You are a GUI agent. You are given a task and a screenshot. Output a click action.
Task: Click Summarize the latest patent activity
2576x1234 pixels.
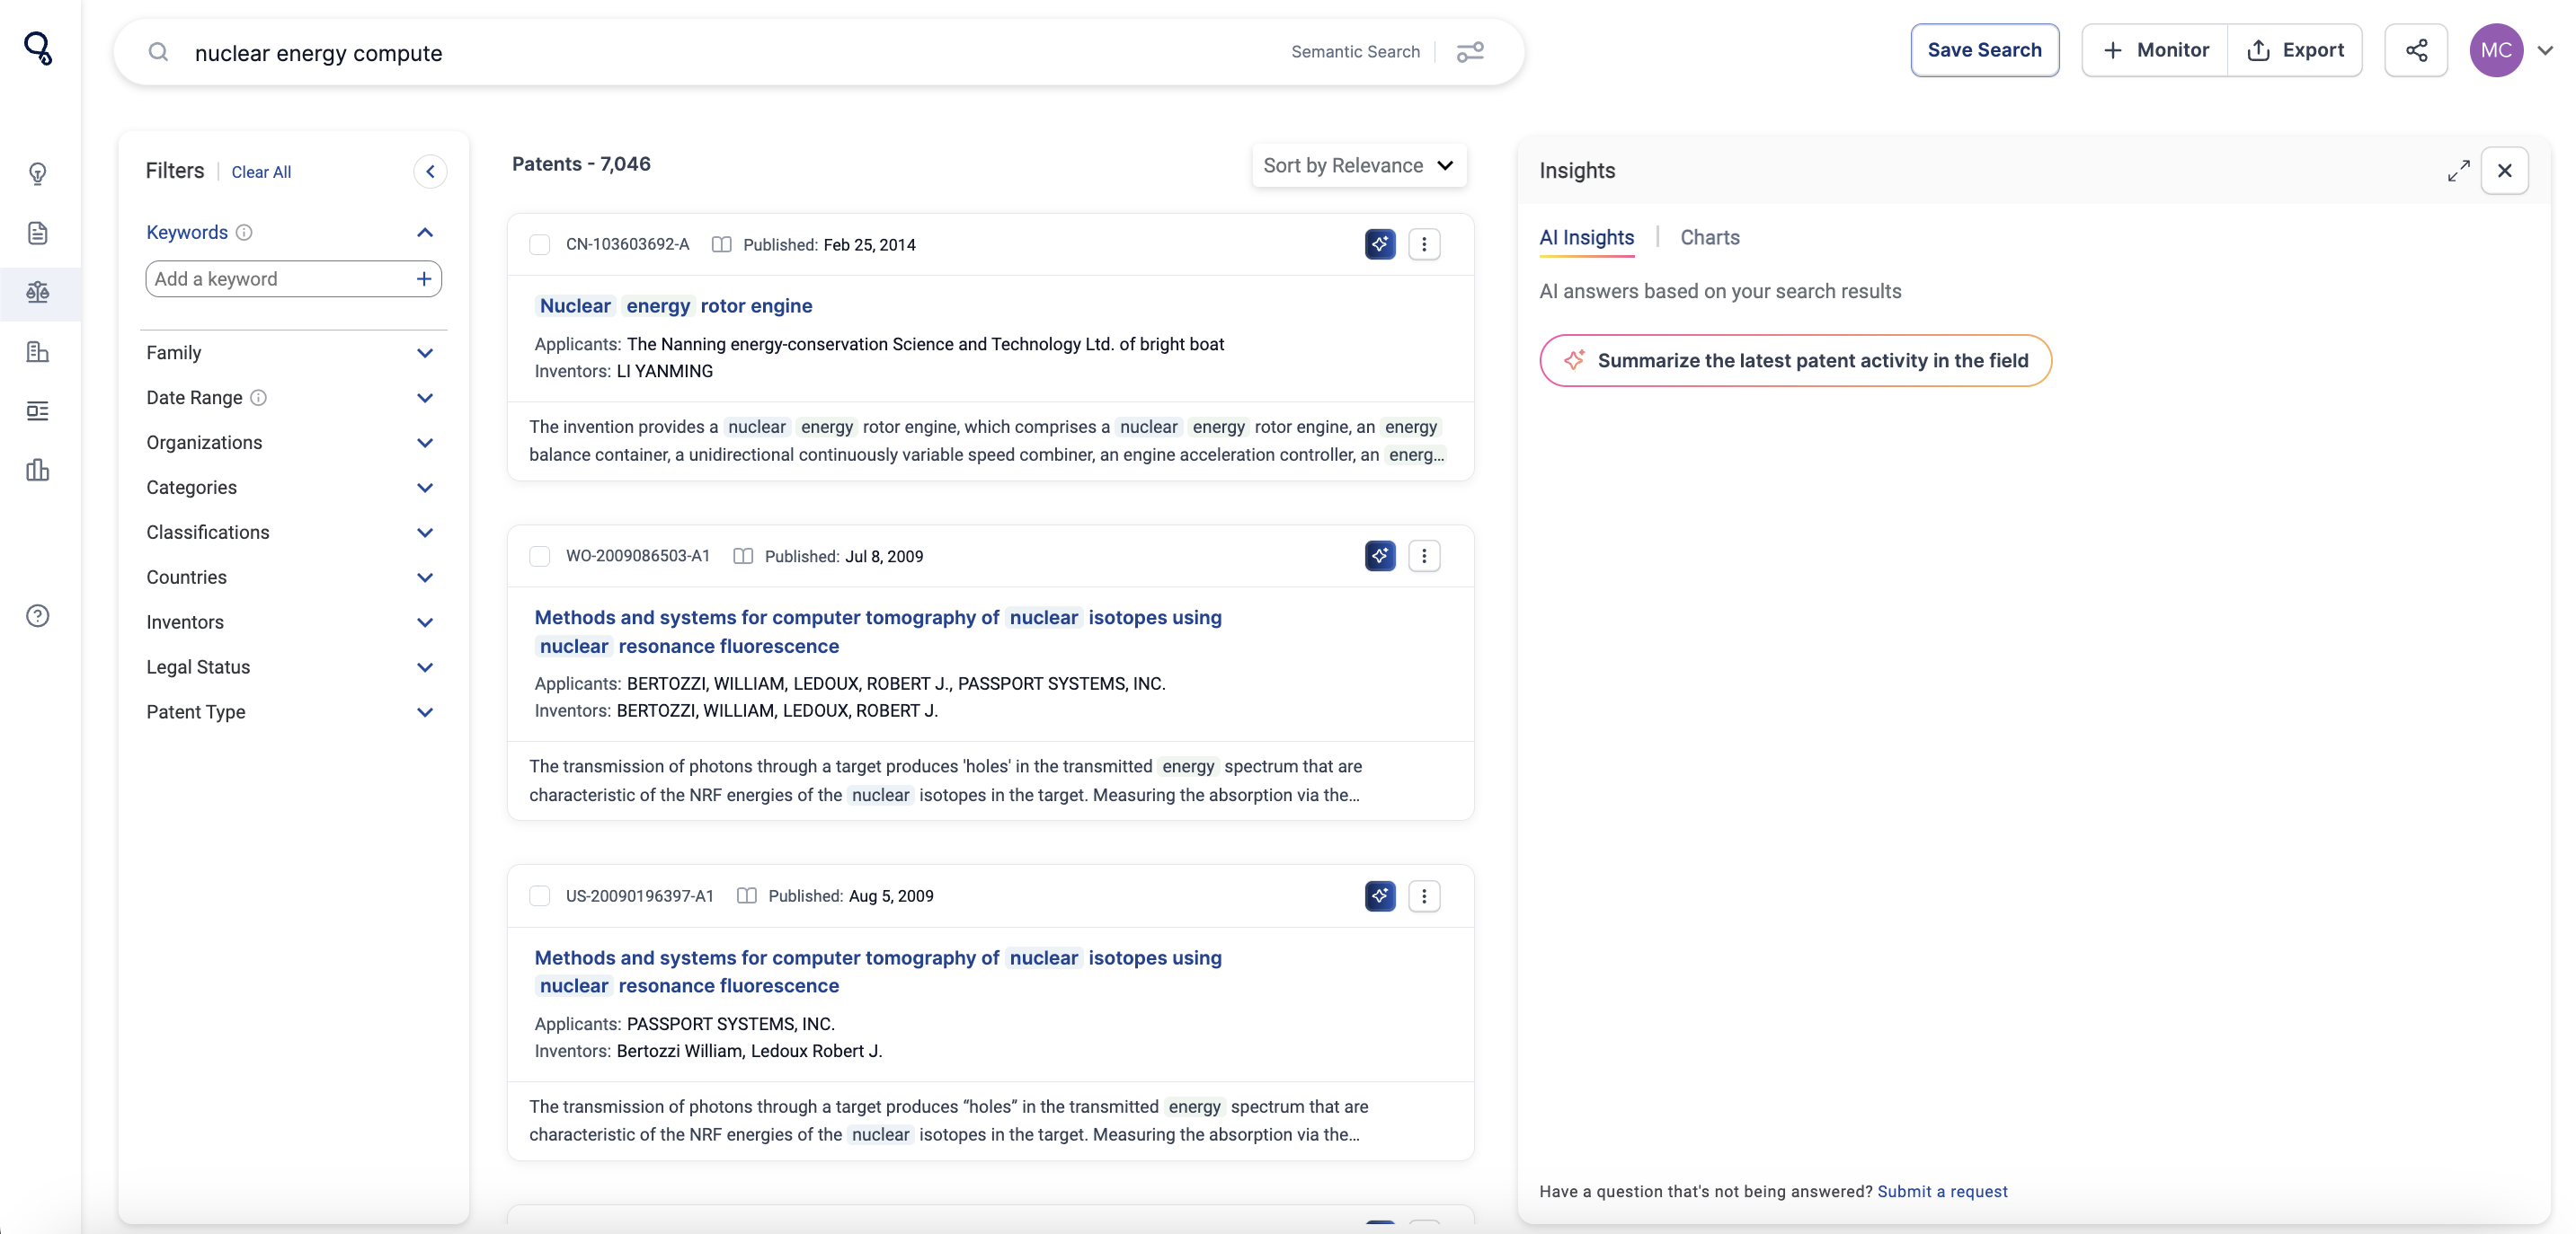click(x=1796, y=361)
